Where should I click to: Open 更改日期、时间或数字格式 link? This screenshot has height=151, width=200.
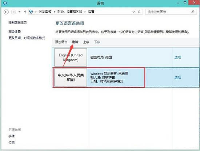coord(27,38)
